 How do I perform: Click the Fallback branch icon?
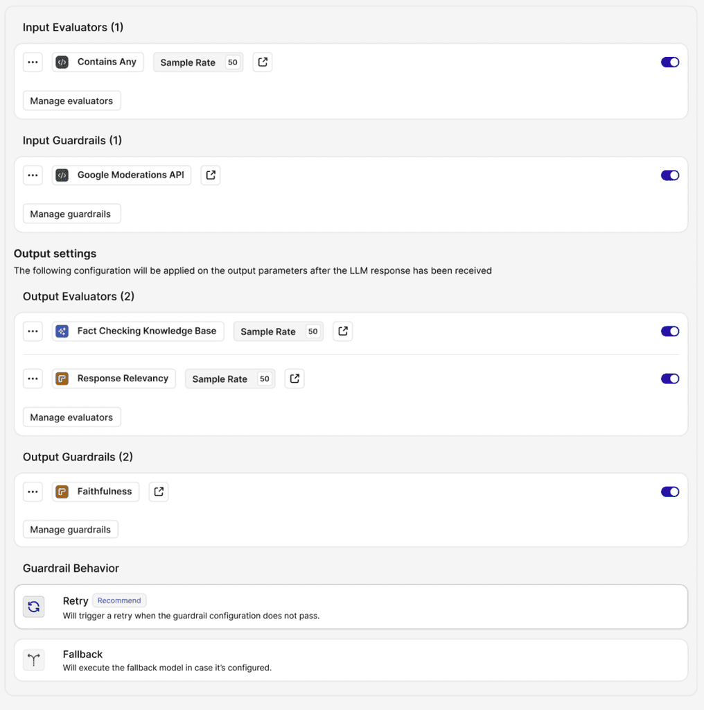point(34,660)
